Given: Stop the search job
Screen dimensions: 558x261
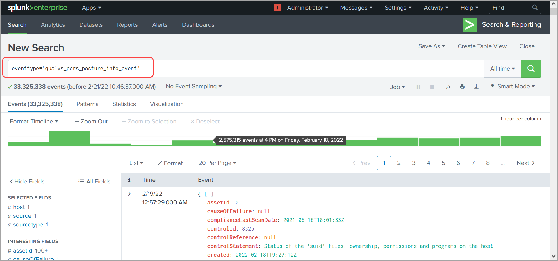Looking at the screenshot, I should pos(432,87).
